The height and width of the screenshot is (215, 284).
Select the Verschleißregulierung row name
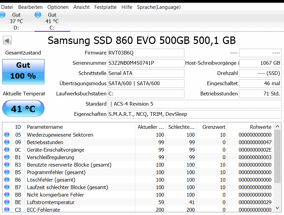click(x=50, y=157)
